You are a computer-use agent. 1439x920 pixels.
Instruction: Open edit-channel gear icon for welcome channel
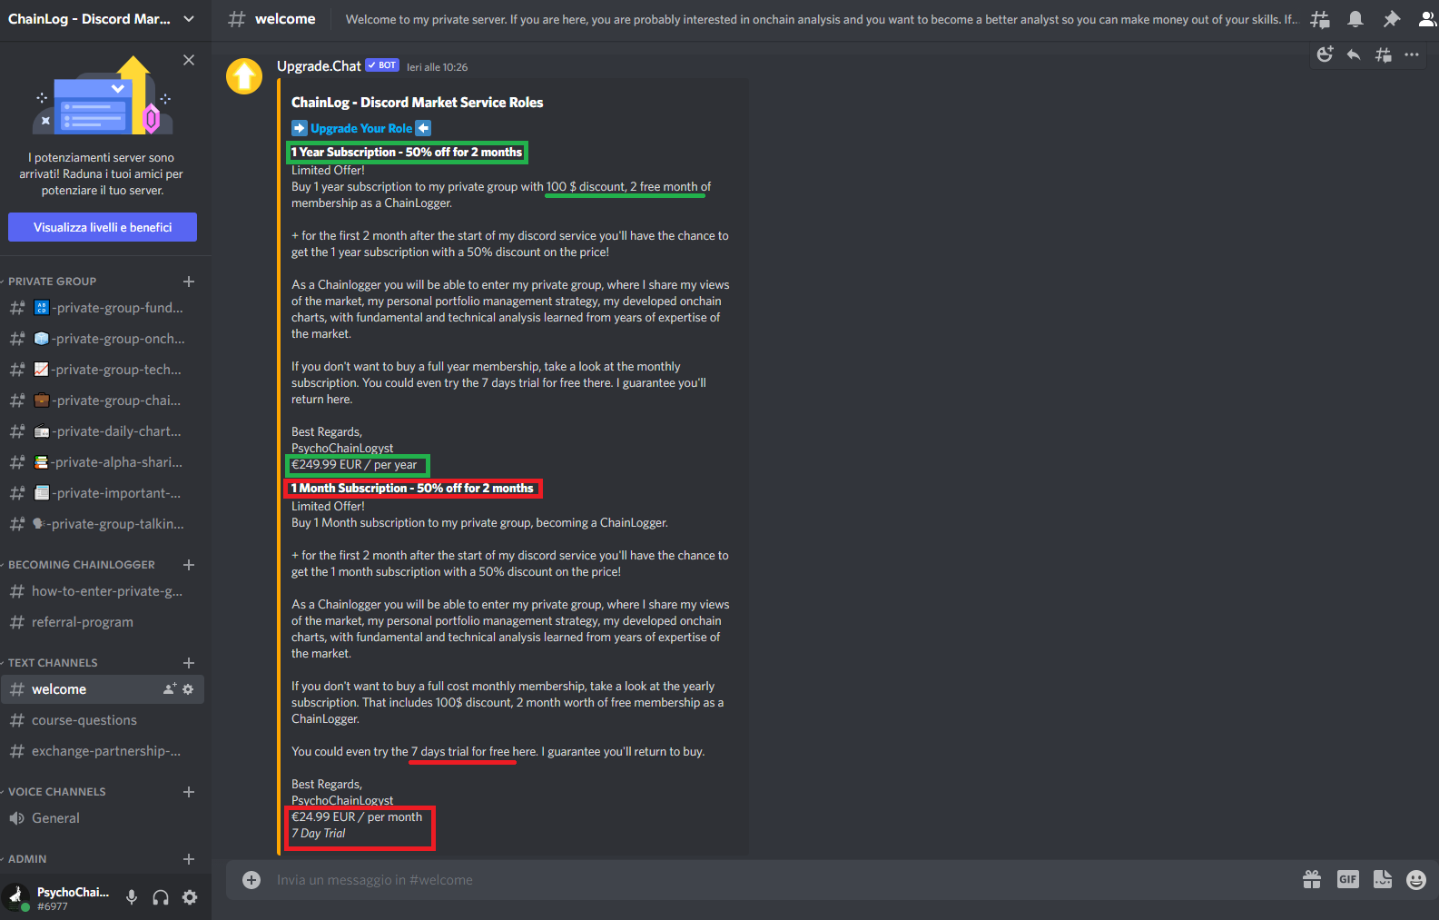tap(188, 689)
